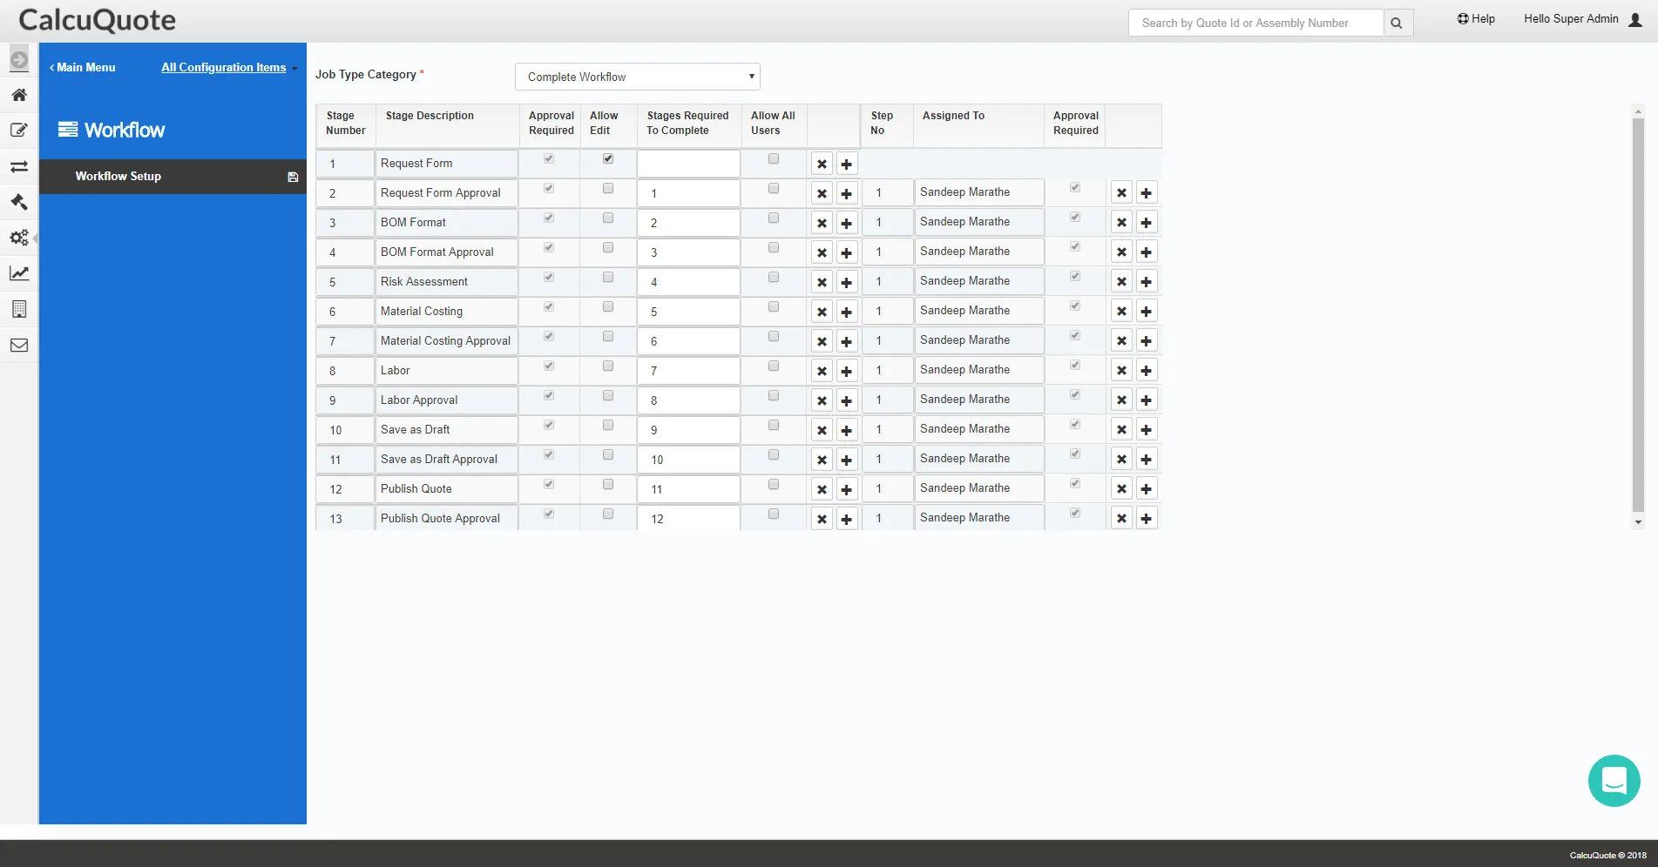Click scrollbar down arrow of the table
The width and height of the screenshot is (1658, 867).
tap(1638, 523)
